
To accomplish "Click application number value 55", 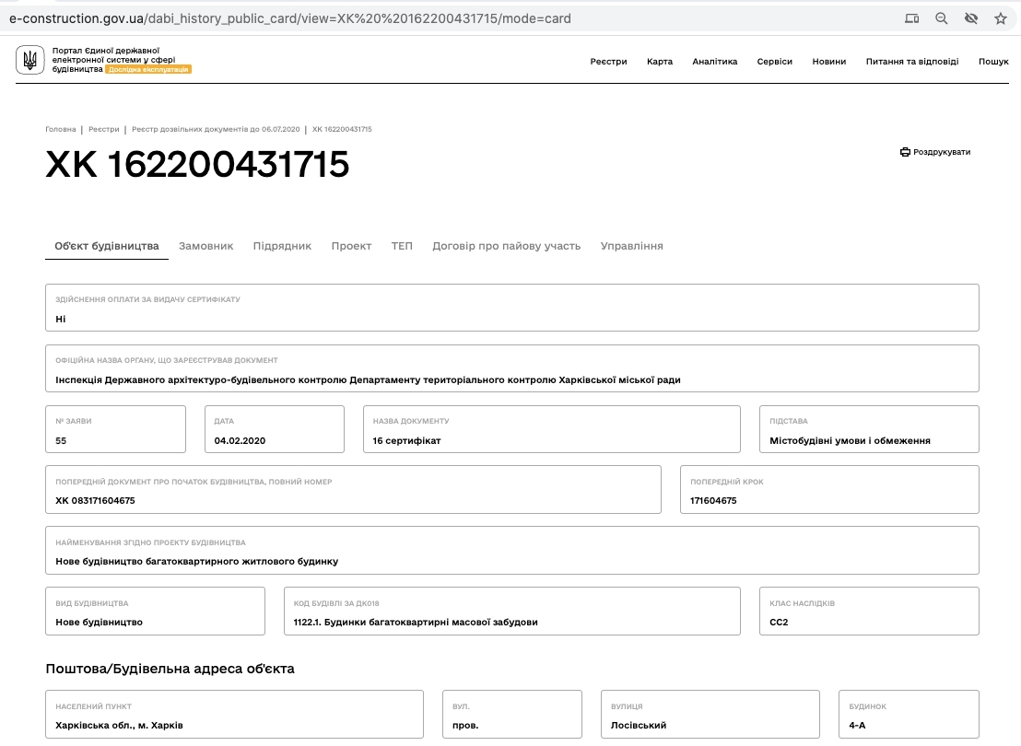I will point(61,441).
